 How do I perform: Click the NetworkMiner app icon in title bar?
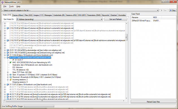tap(3, 2)
